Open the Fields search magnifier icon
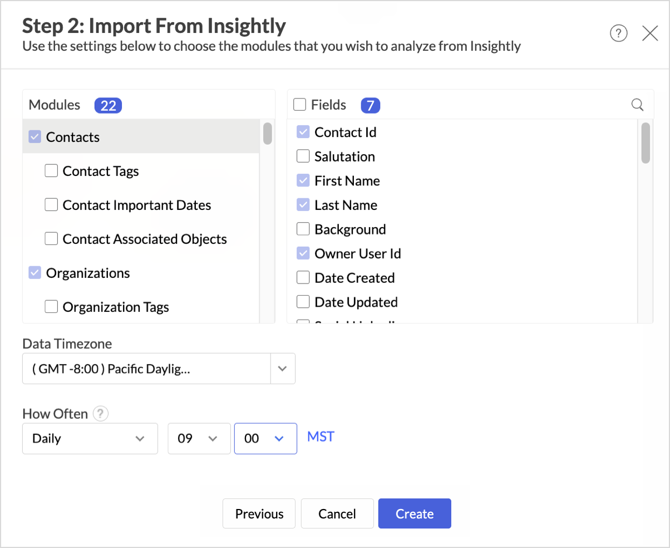Screen dimensions: 670x548 (x=638, y=105)
